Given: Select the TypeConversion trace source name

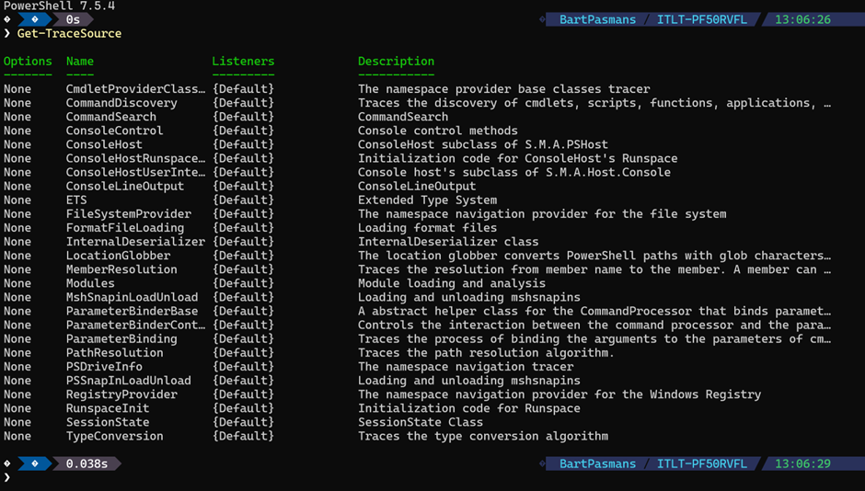Looking at the screenshot, I should 114,436.
